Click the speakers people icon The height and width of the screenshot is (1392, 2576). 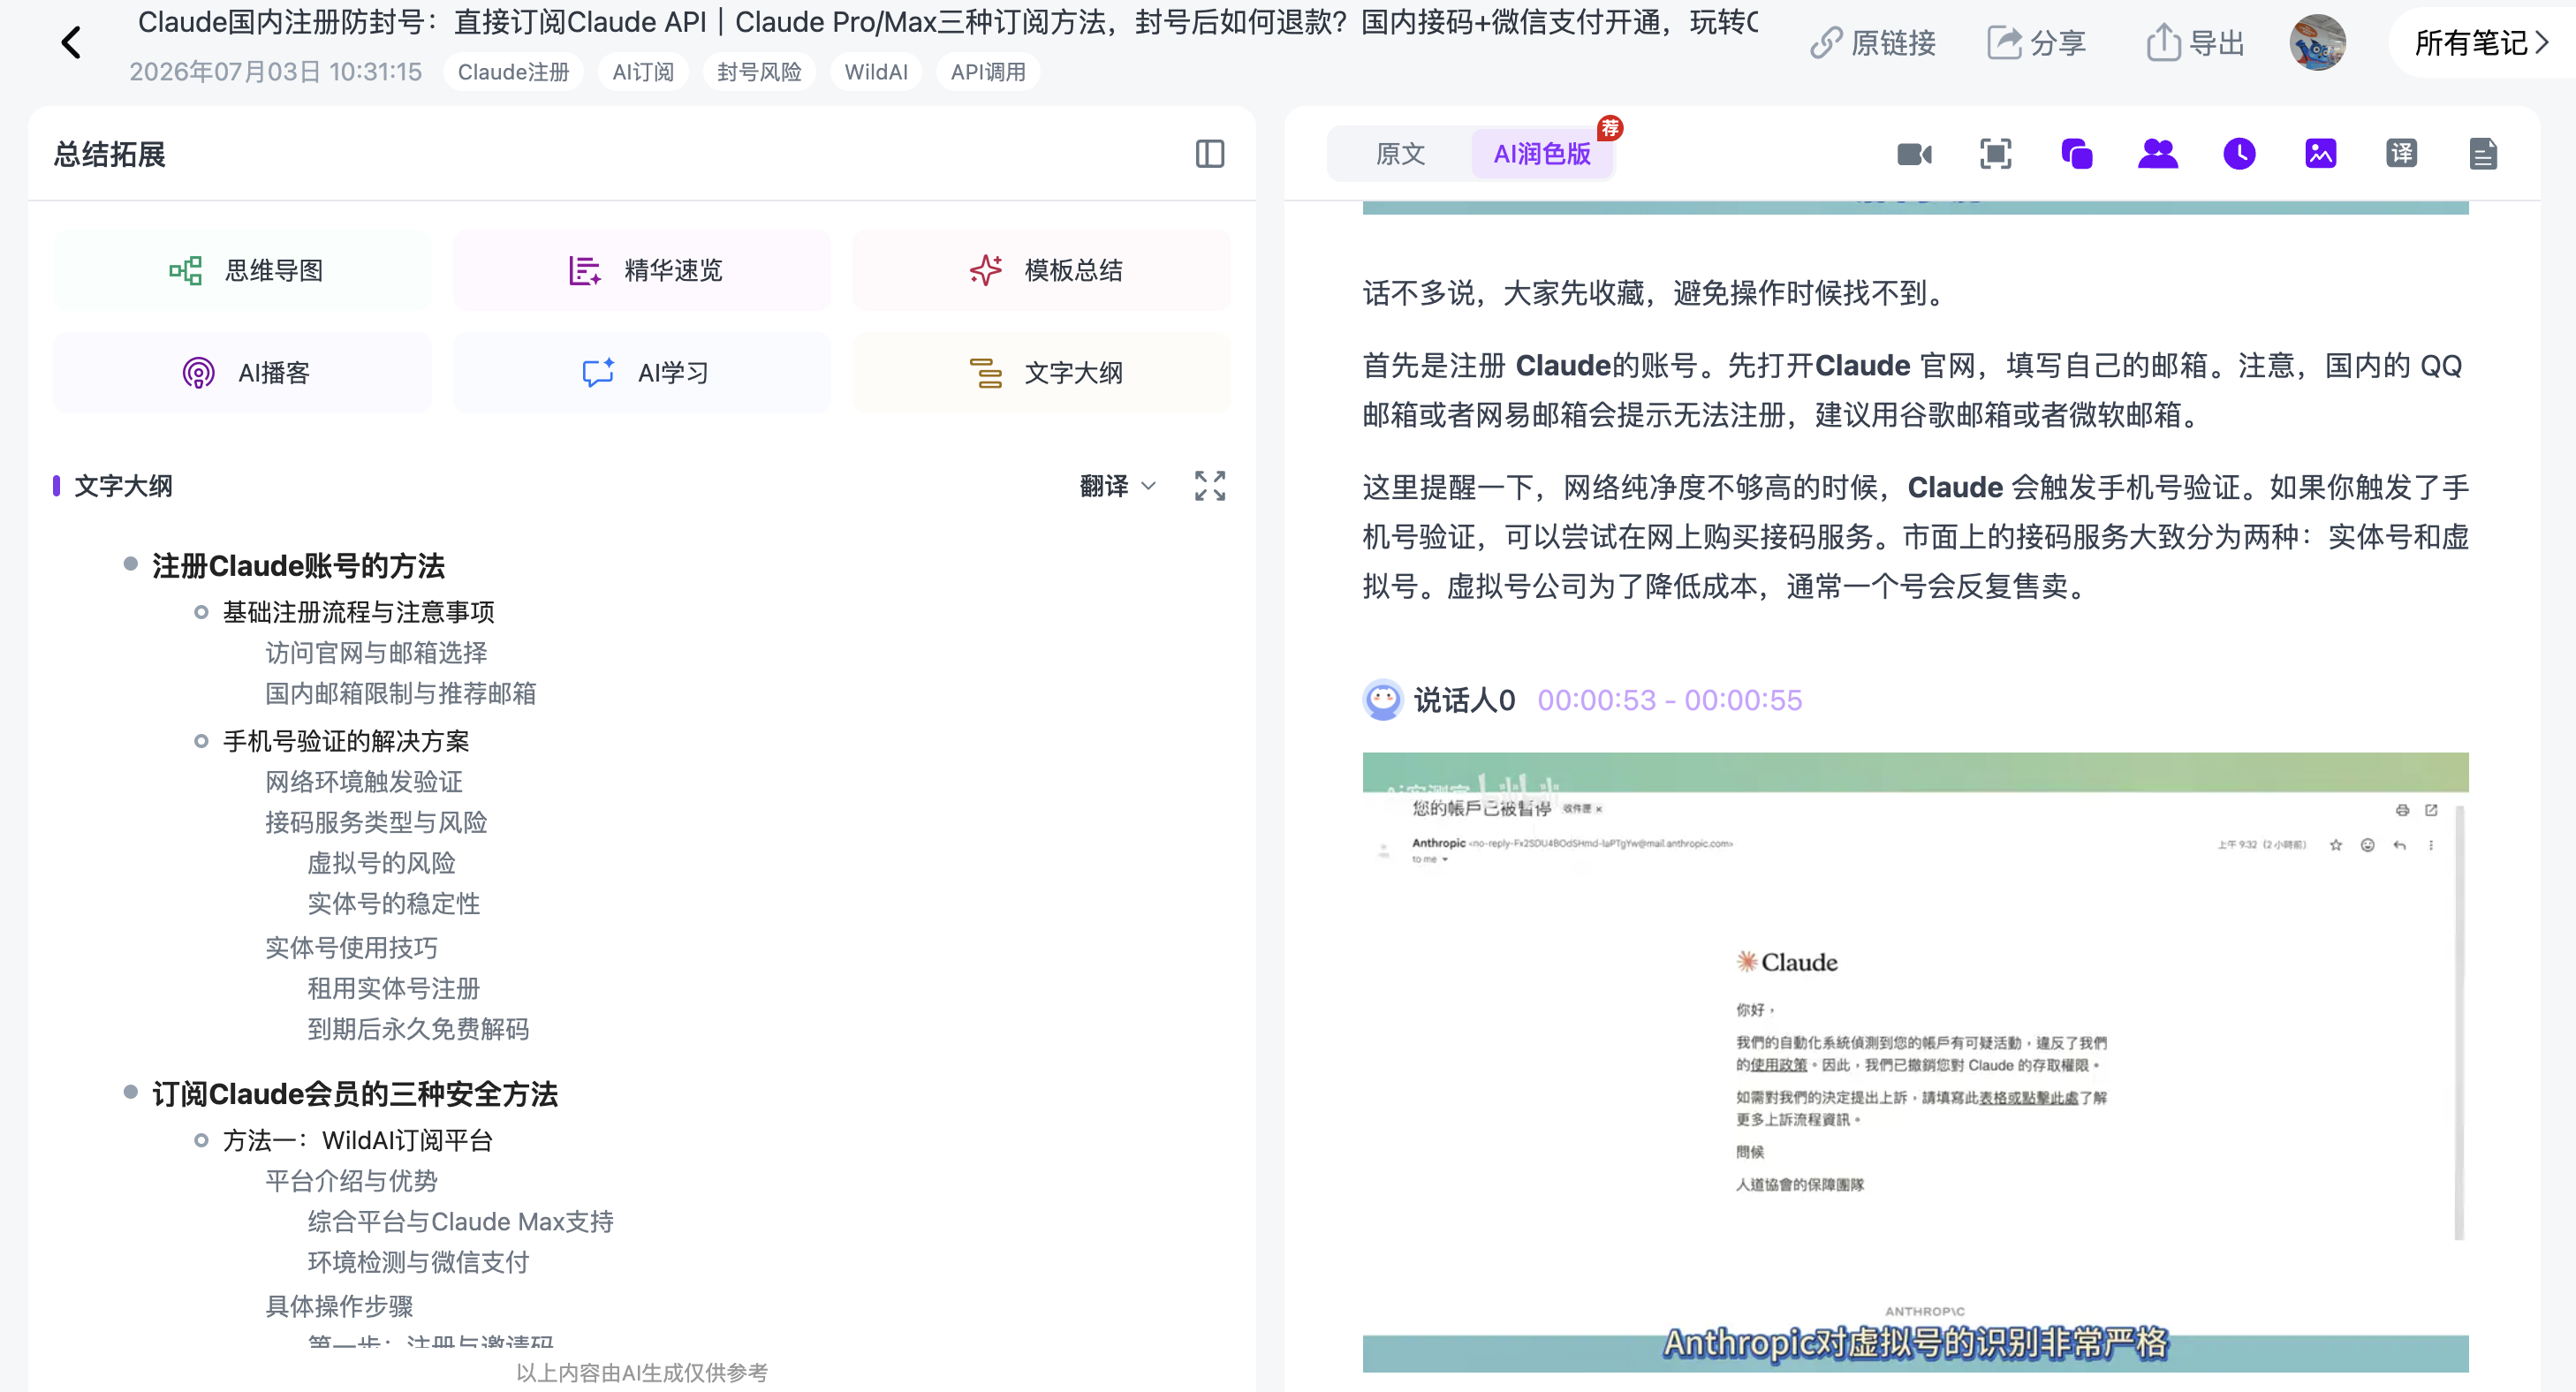coord(2158,154)
